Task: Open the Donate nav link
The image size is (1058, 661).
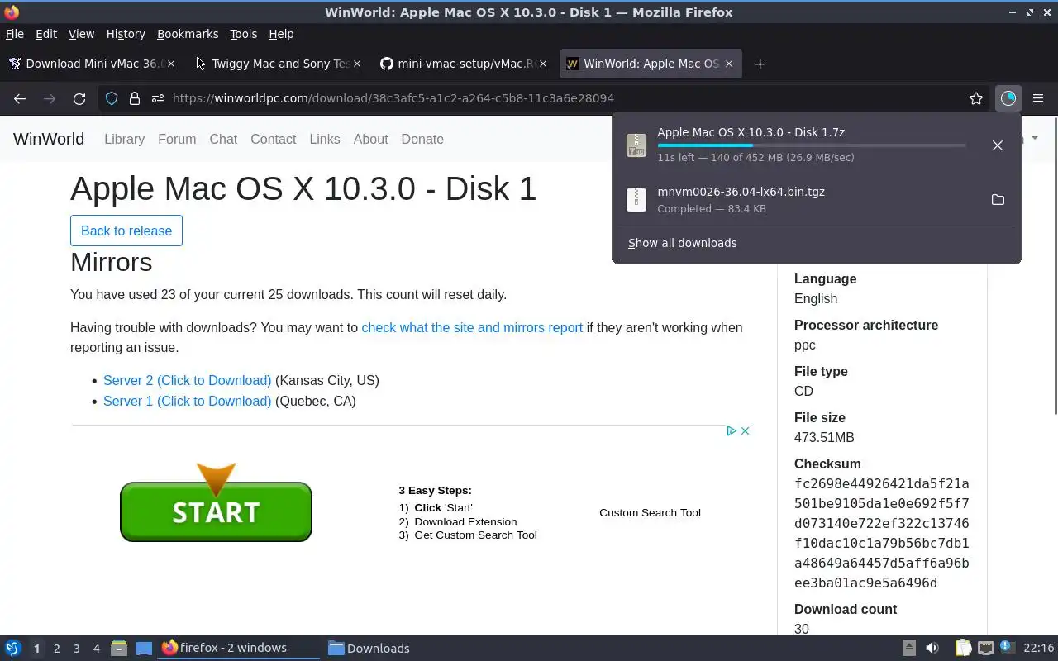Action: pyautogui.click(x=422, y=139)
